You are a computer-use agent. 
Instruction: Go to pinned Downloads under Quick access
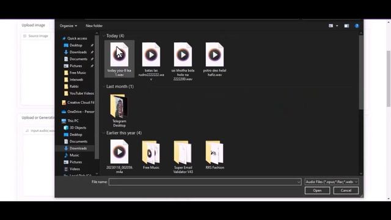(x=78, y=52)
